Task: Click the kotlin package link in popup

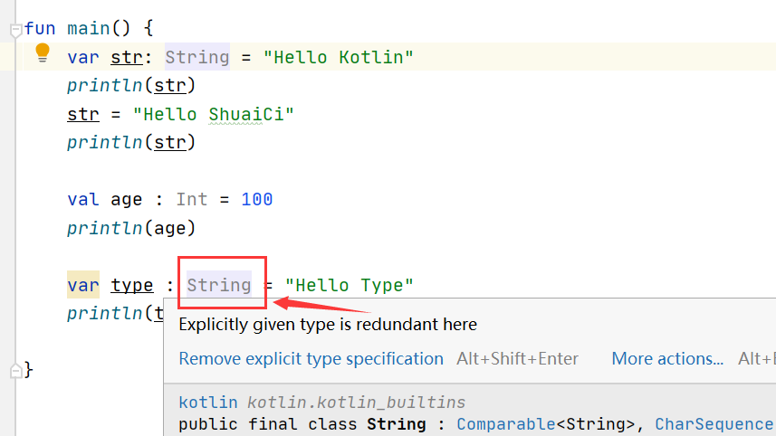Action: coord(208,403)
